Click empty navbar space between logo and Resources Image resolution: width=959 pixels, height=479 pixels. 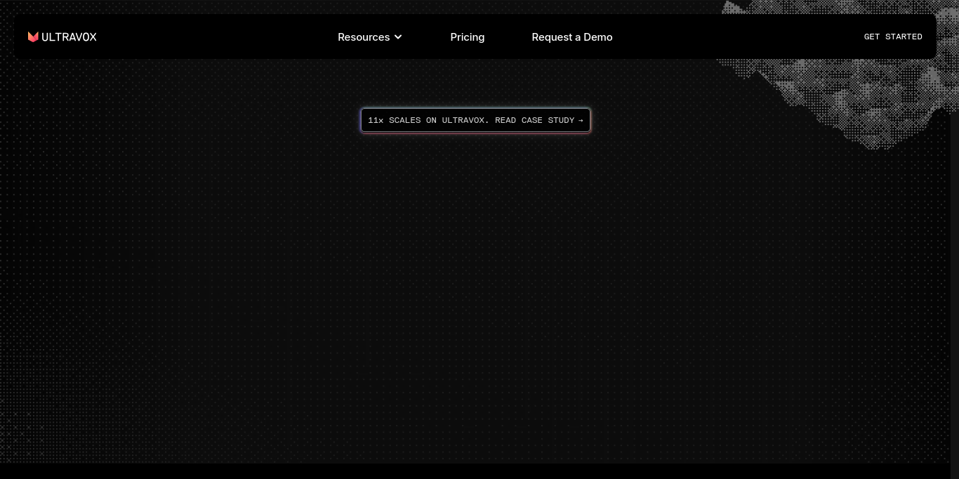coord(211,37)
